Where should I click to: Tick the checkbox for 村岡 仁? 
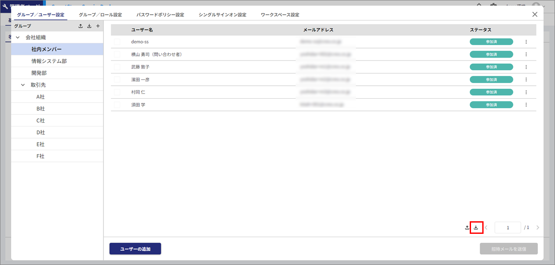[x=117, y=92]
